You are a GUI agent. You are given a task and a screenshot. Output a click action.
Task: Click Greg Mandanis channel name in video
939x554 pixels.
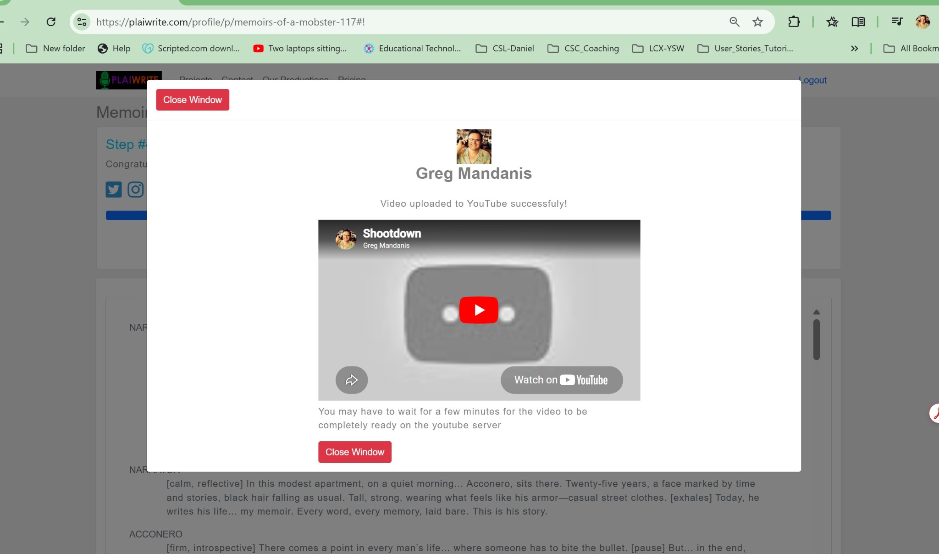[386, 245]
